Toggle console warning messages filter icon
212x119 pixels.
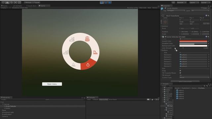[x=153, y=99]
